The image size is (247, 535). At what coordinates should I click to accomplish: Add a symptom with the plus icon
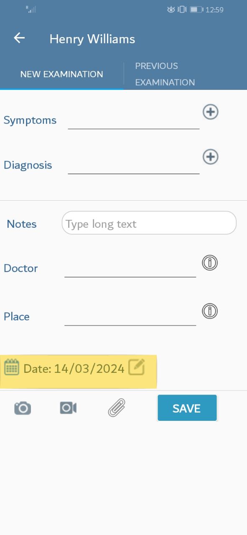pos(211,112)
